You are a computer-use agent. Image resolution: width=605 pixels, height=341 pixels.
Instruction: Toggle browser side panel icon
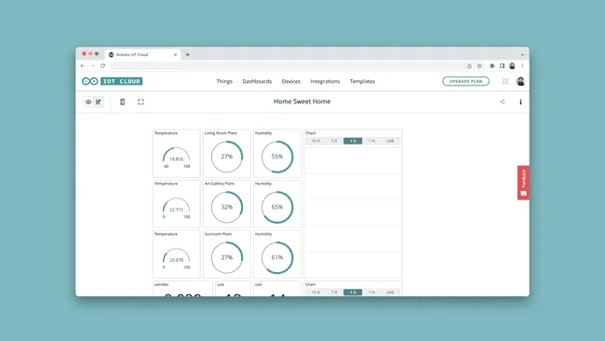[x=502, y=66]
